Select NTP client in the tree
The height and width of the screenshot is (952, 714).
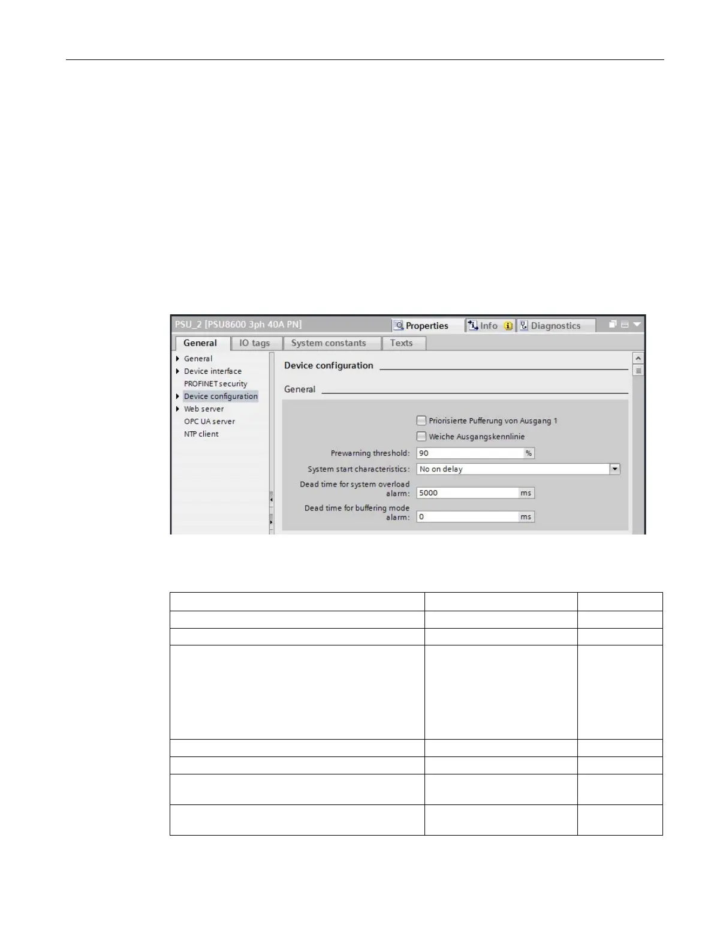coord(201,434)
